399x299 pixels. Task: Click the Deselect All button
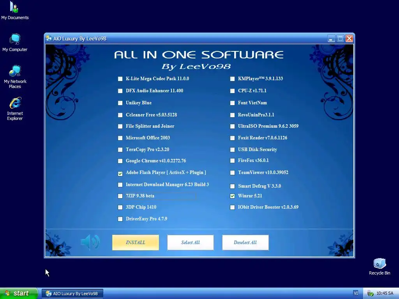pyautogui.click(x=245, y=242)
